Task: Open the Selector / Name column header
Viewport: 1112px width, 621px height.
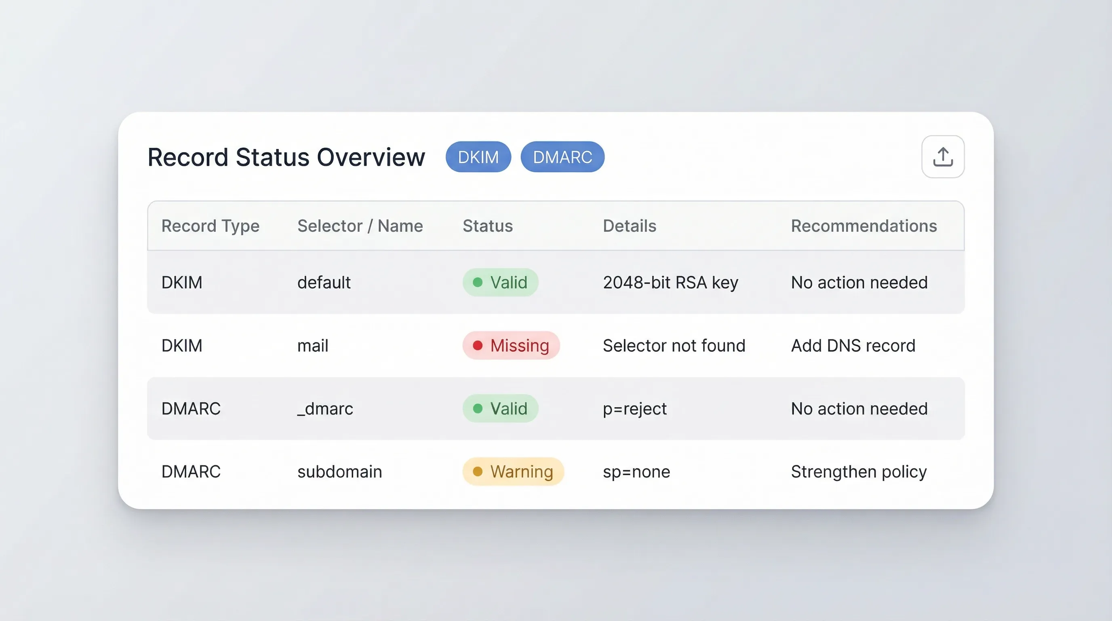Action: [x=360, y=226]
